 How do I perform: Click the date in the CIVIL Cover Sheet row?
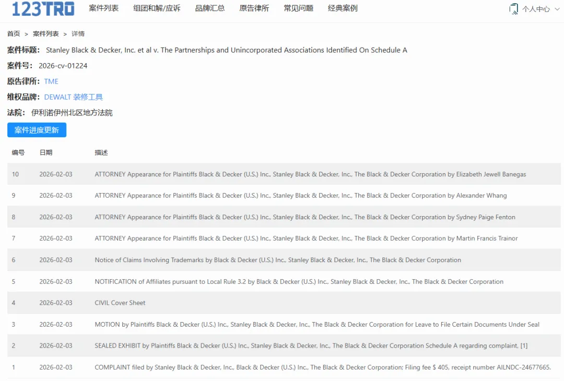click(x=56, y=303)
